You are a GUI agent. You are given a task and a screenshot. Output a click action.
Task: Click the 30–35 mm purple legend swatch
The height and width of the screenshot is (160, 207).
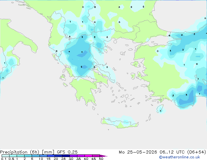click(x=73, y=156)
